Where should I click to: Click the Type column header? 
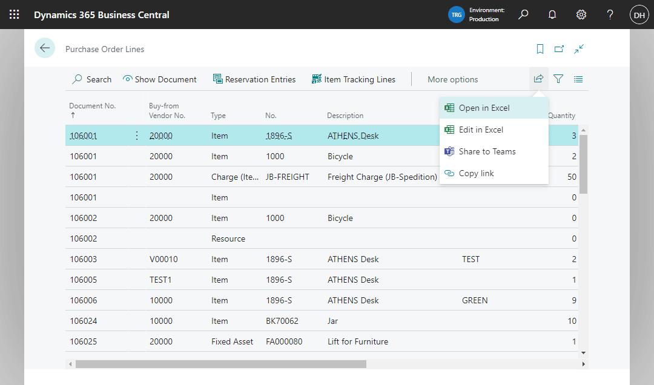218,116
